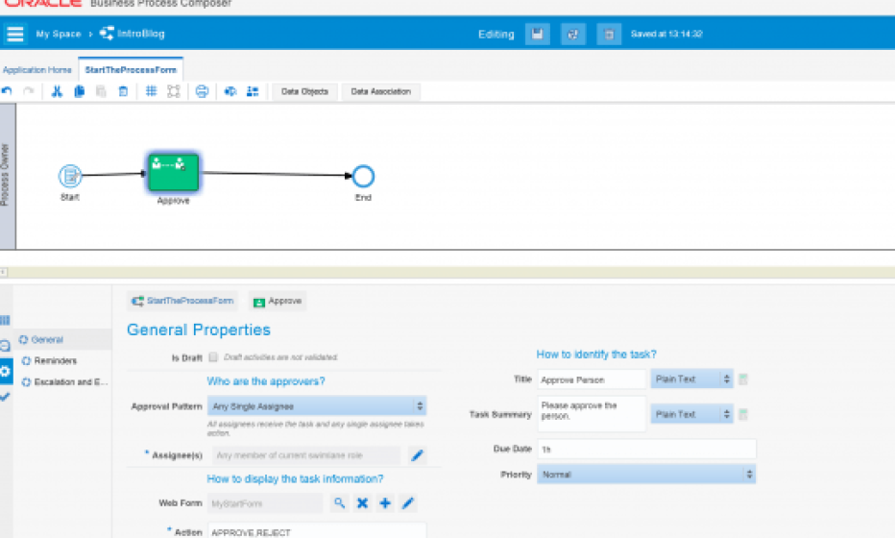Click the Due Date field
This screenshot has width=895, height=538.
click(646, 449)
